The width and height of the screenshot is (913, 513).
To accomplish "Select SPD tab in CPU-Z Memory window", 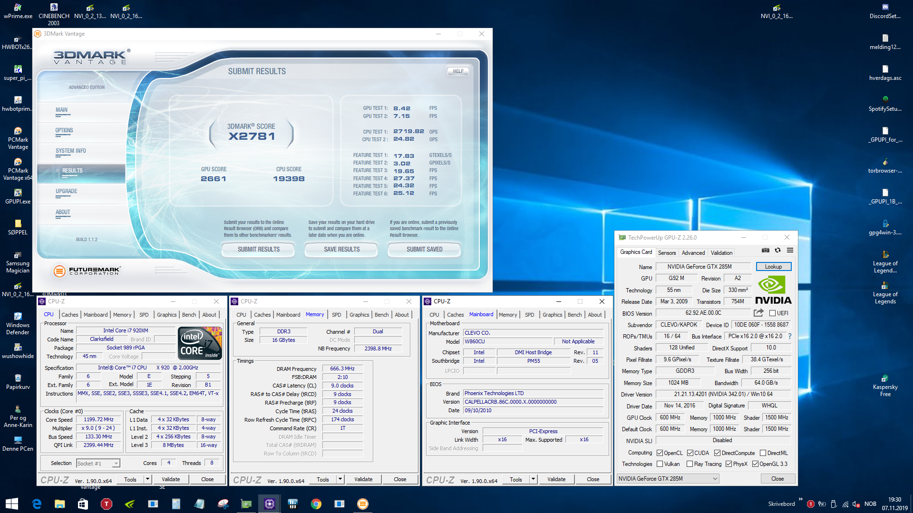I will click(337, 314).
